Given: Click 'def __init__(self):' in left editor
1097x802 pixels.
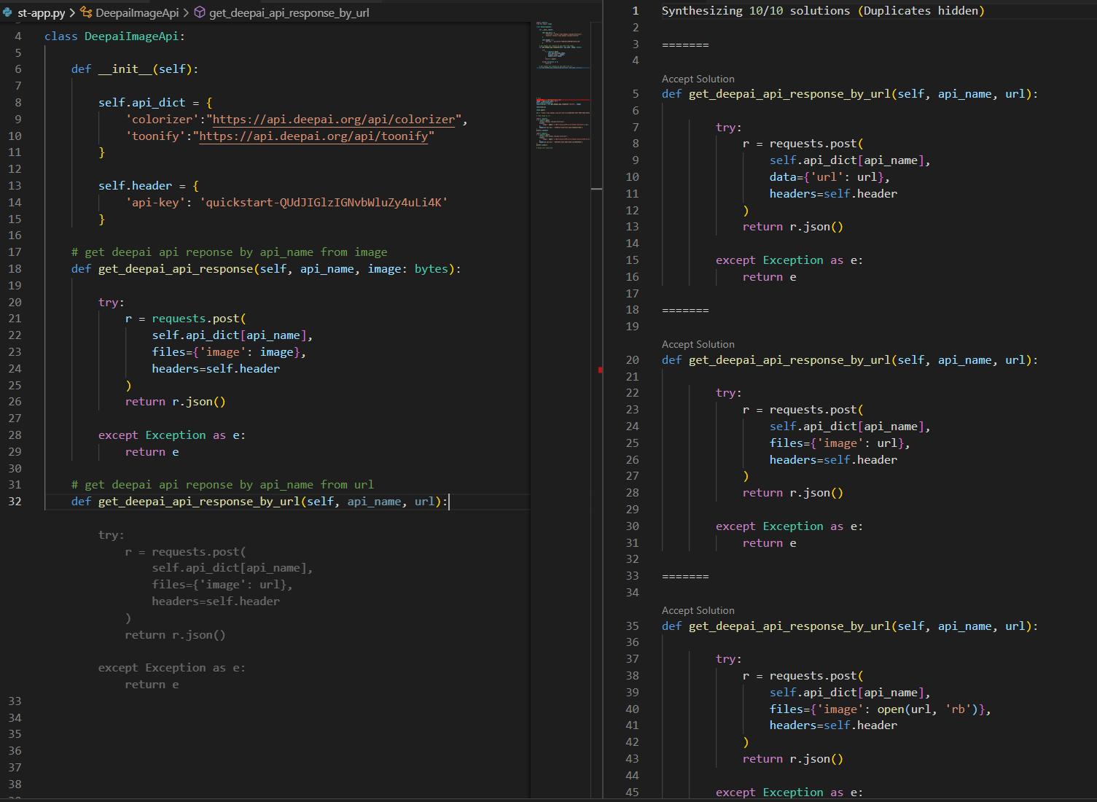Looking at the screenshot, I should (x=135, y=69).
